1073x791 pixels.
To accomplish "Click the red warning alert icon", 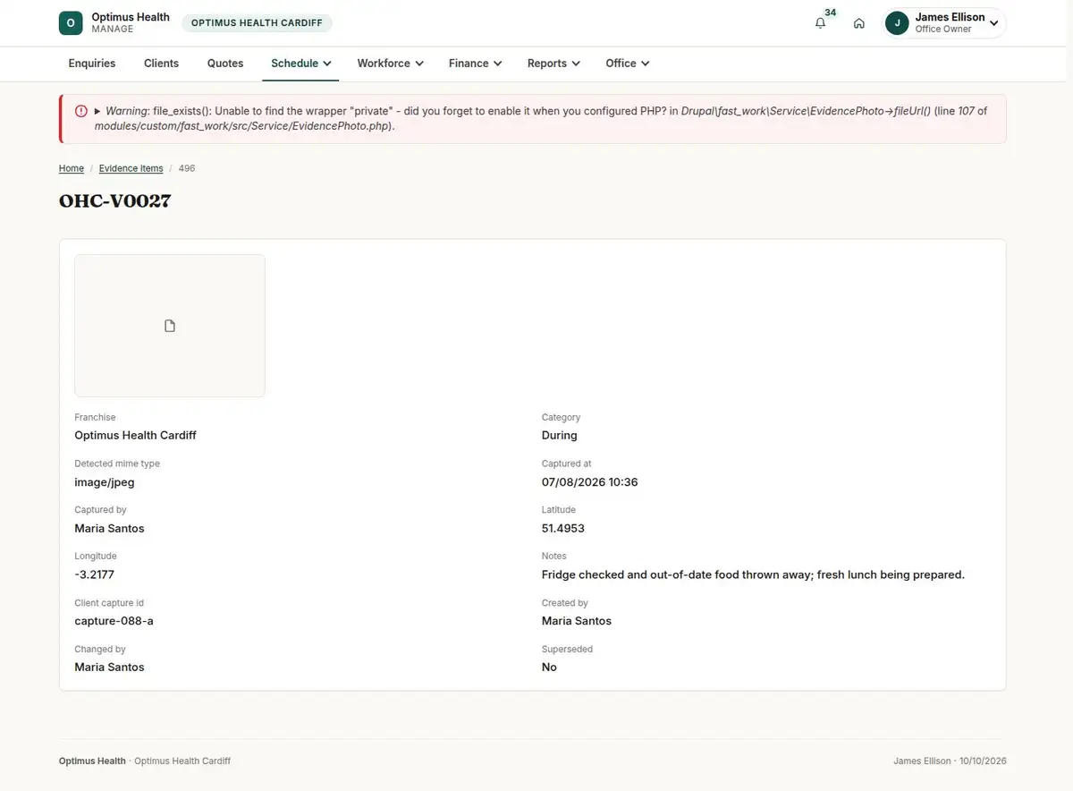I will 81,111.
